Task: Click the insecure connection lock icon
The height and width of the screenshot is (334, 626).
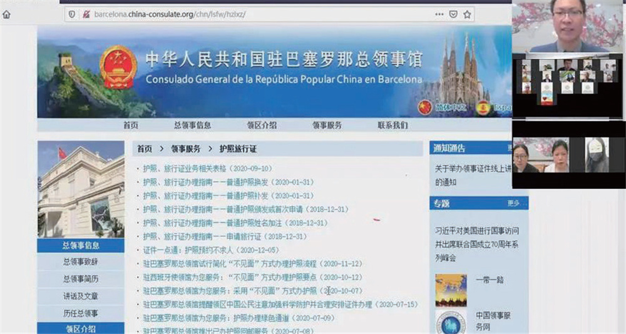Action: coord(85,14)
